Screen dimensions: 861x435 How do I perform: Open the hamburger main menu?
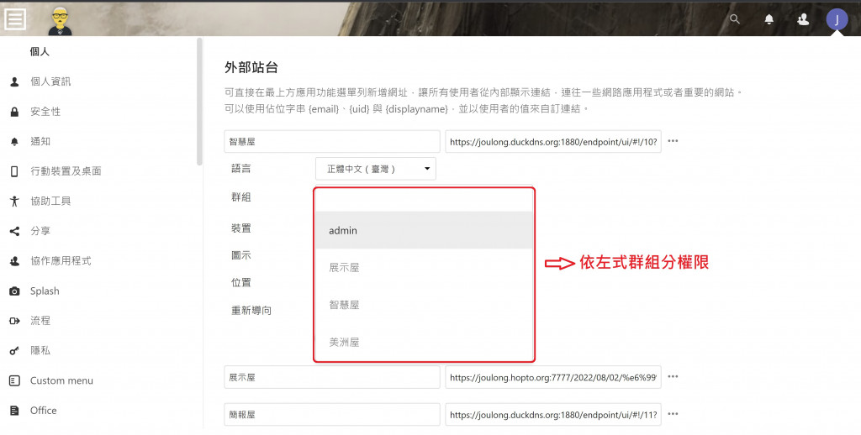(x=15, y=19)
